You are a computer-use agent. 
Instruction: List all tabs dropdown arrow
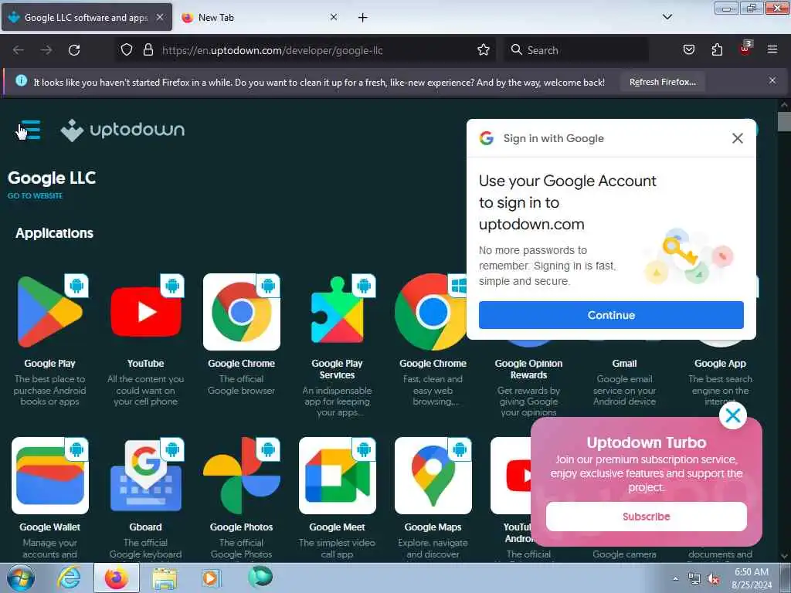pyautogui.click(x=667, y=17)
